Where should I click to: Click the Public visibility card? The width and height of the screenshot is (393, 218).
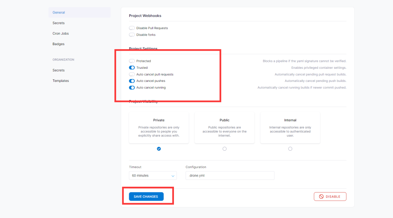pyautogui.click(x=225, y=127)
